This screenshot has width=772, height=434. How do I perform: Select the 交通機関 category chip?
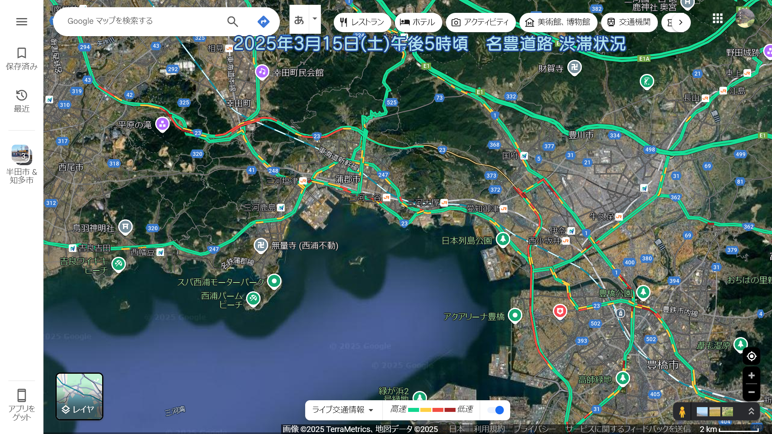click(629, 22)
